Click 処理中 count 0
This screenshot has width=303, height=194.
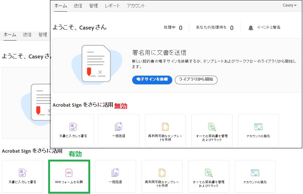[180, 28]
